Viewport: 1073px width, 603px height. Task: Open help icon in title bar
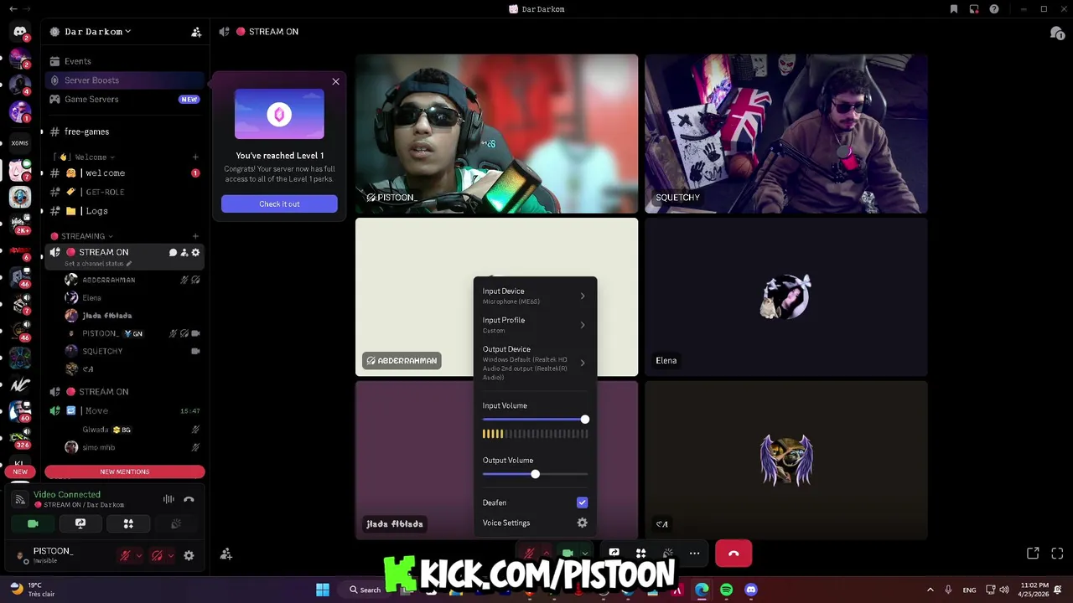coord(994,9)
